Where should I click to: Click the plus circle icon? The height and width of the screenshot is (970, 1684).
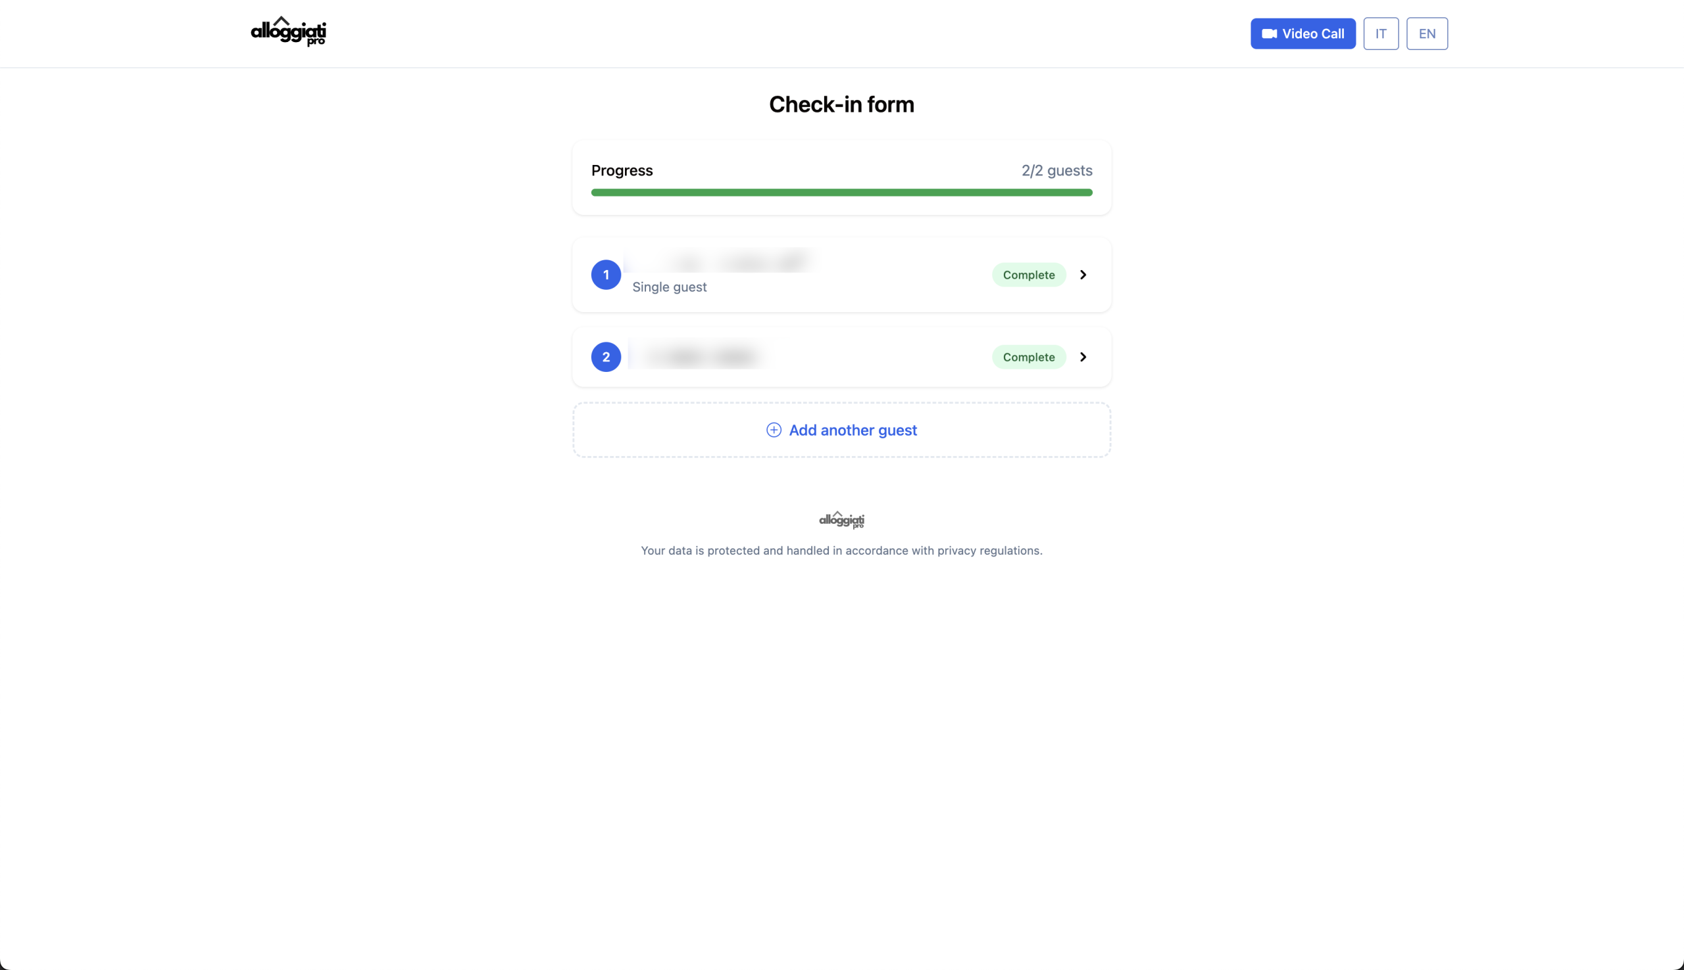[x=774, y=430]
